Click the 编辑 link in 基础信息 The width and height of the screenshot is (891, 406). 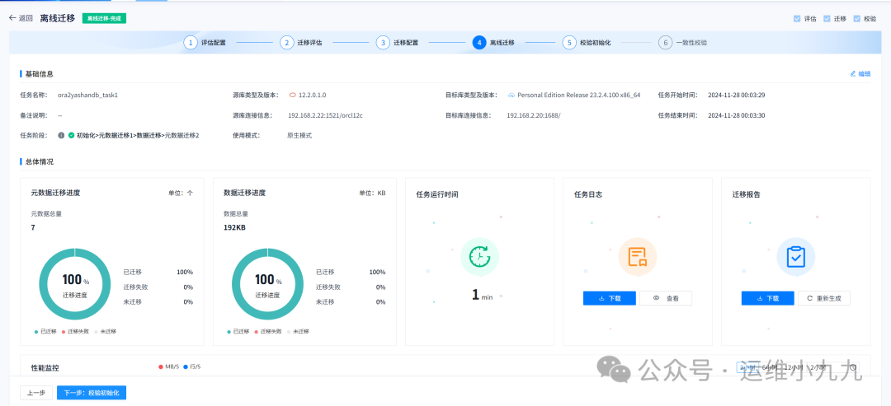click(860, 74)
